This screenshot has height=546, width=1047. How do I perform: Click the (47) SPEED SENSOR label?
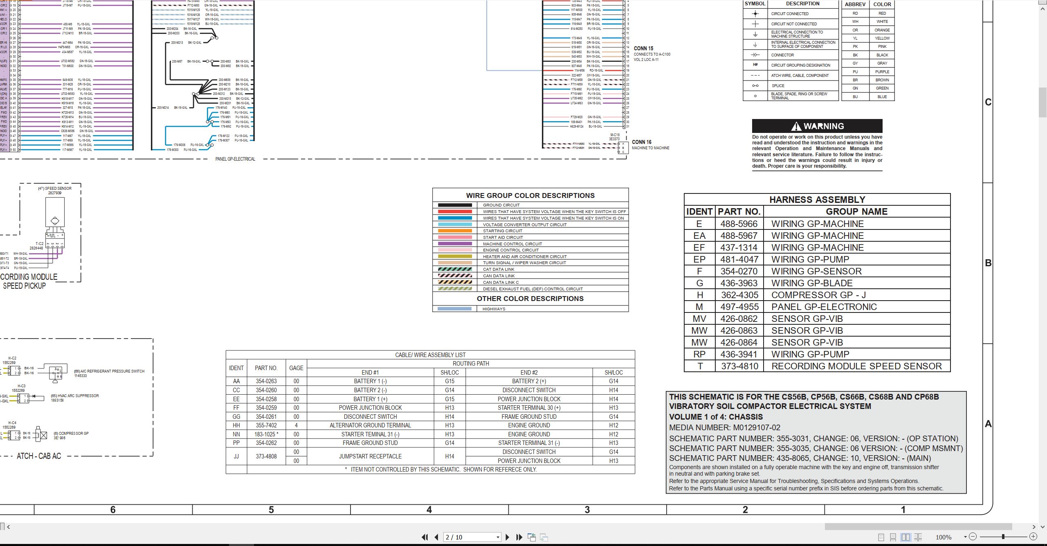pos(55,189)
